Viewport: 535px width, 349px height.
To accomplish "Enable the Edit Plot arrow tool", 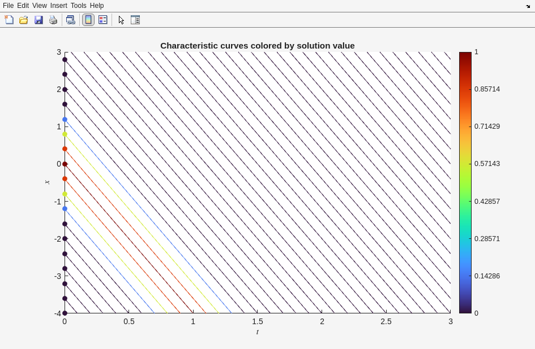I will click(x=121, y=20).
